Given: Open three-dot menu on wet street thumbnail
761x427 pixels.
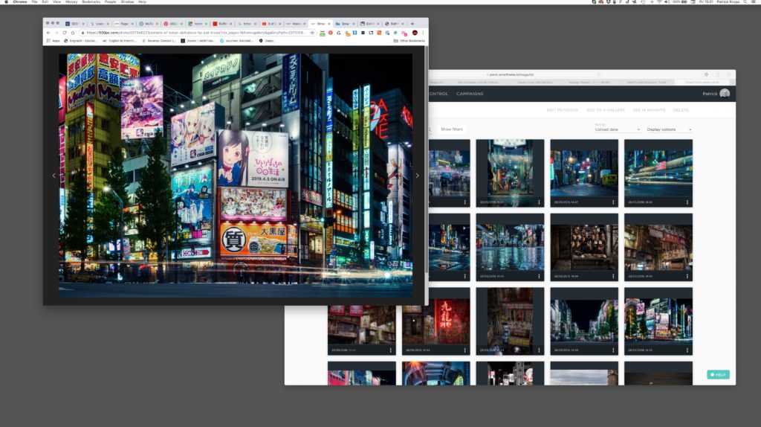Looking at the screenshot, I should [x=539, y=276].
